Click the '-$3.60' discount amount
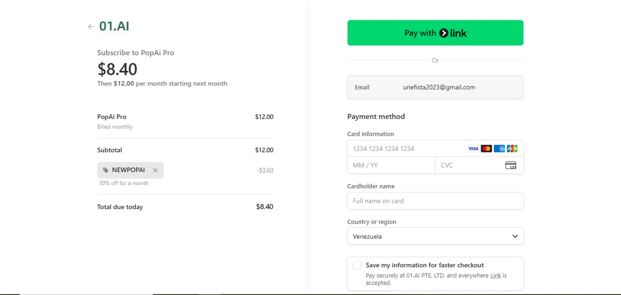 click(265, 170)
